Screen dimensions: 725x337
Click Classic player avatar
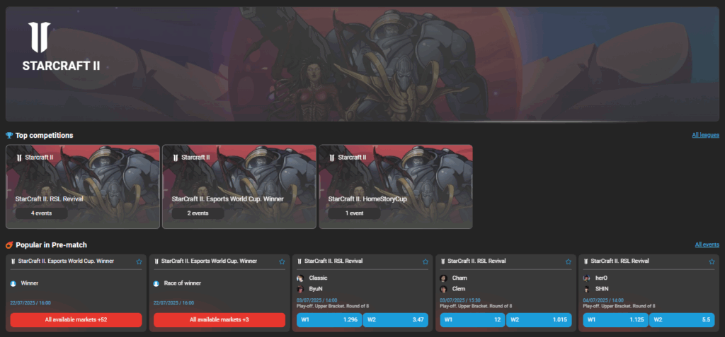pyautogui.click(x=300, y=278)
